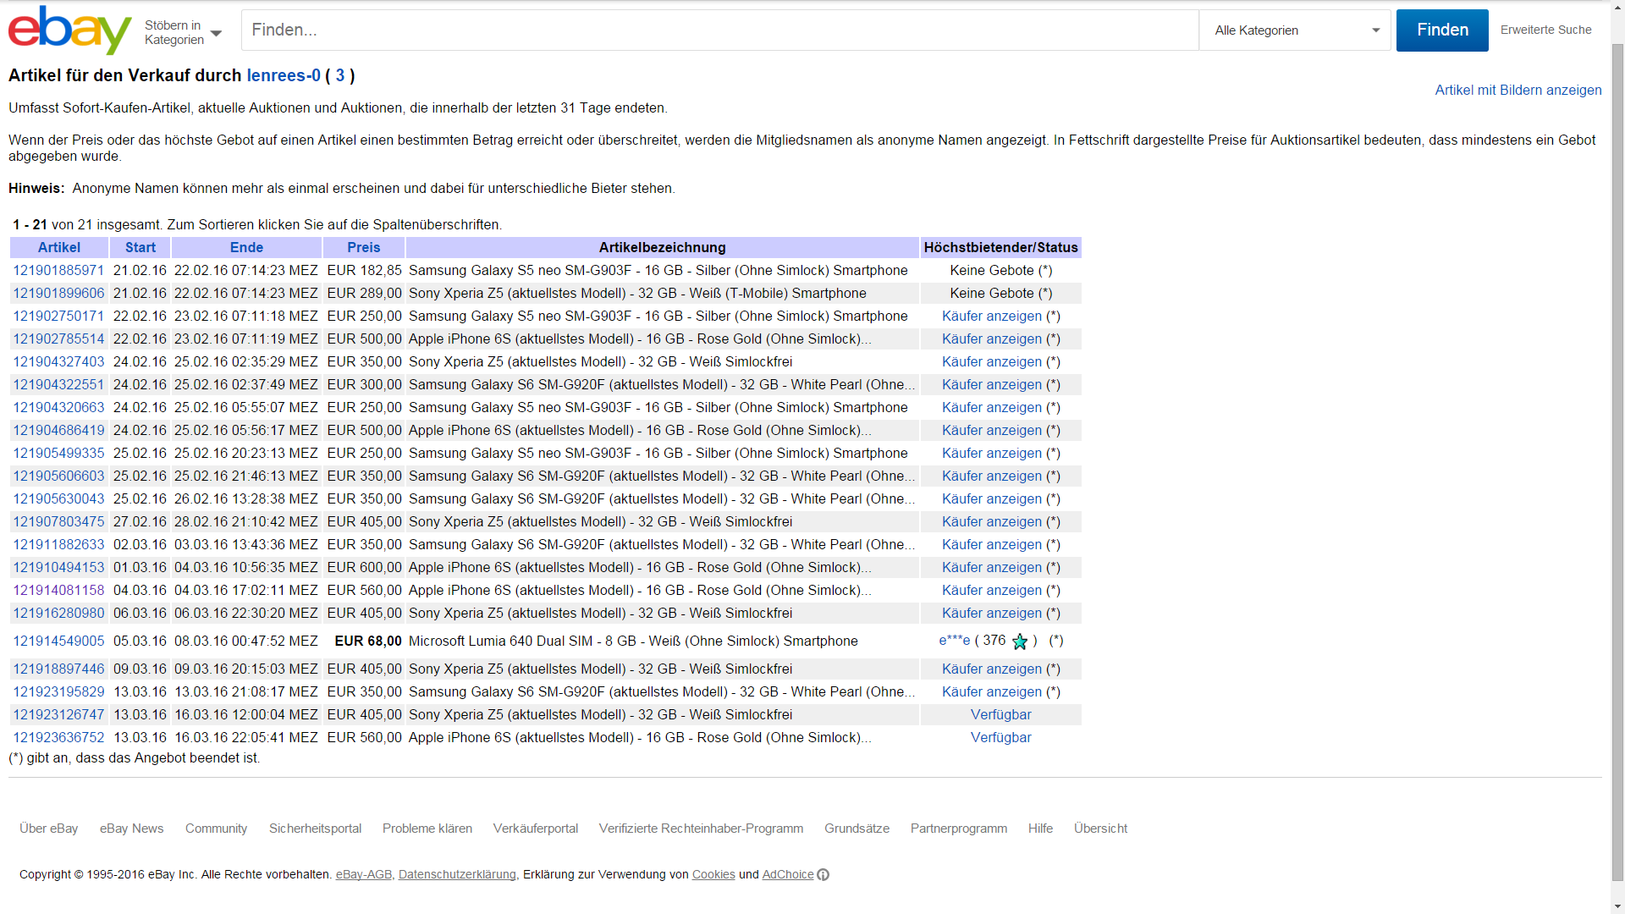Open Community footer link

217,829
